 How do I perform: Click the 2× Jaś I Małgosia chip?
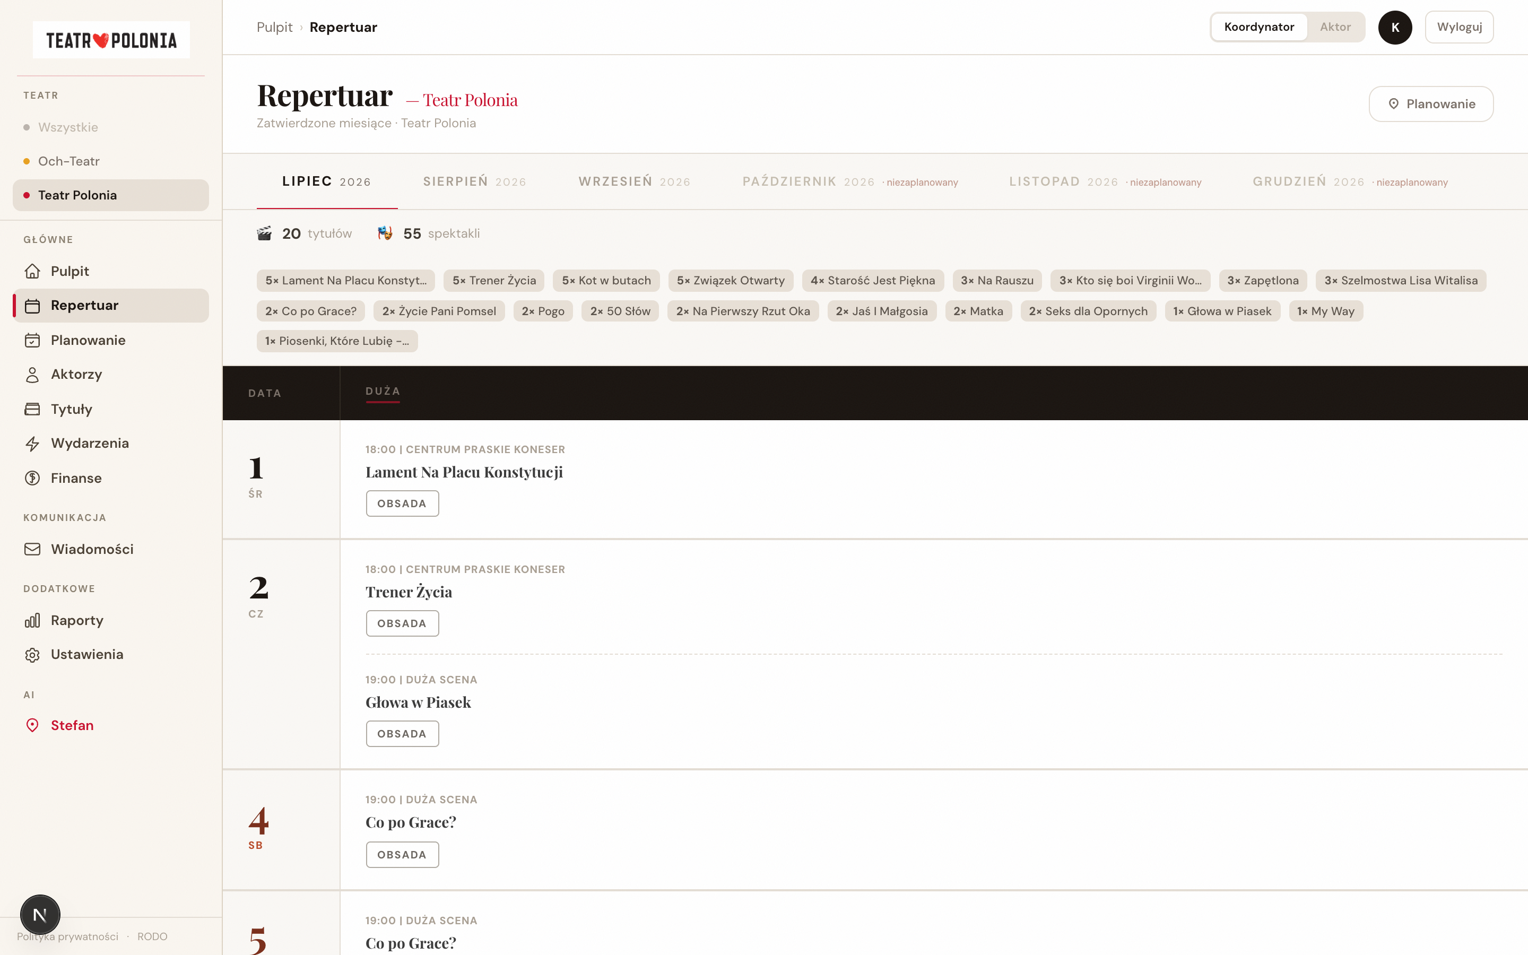[x=881, y=311]
